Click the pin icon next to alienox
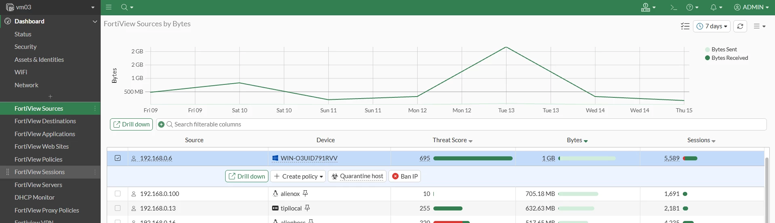 (305, 194)
